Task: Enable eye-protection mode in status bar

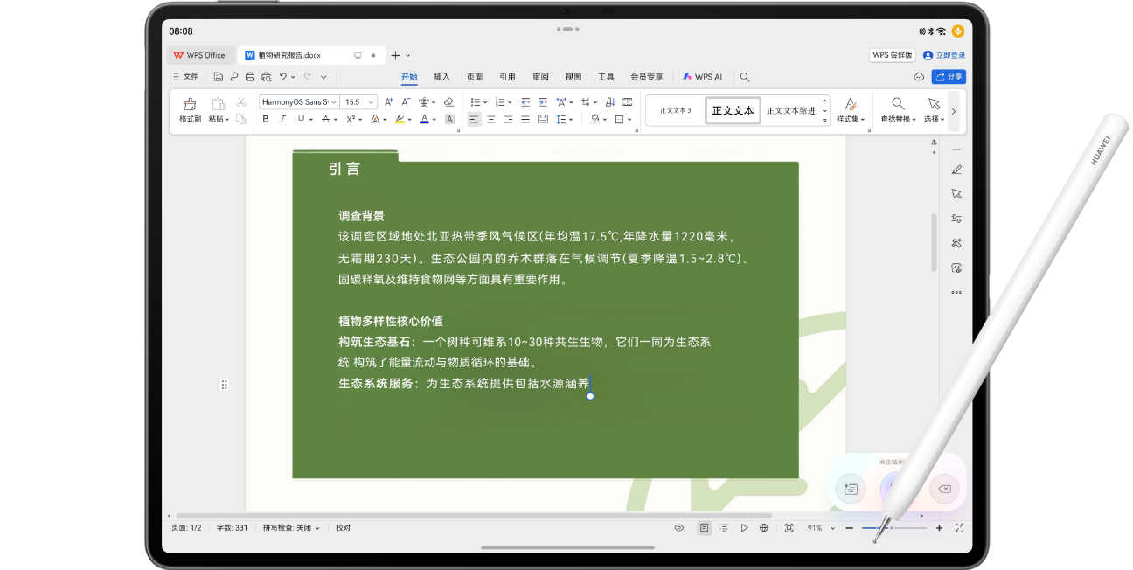Action: tap(678, 527)
